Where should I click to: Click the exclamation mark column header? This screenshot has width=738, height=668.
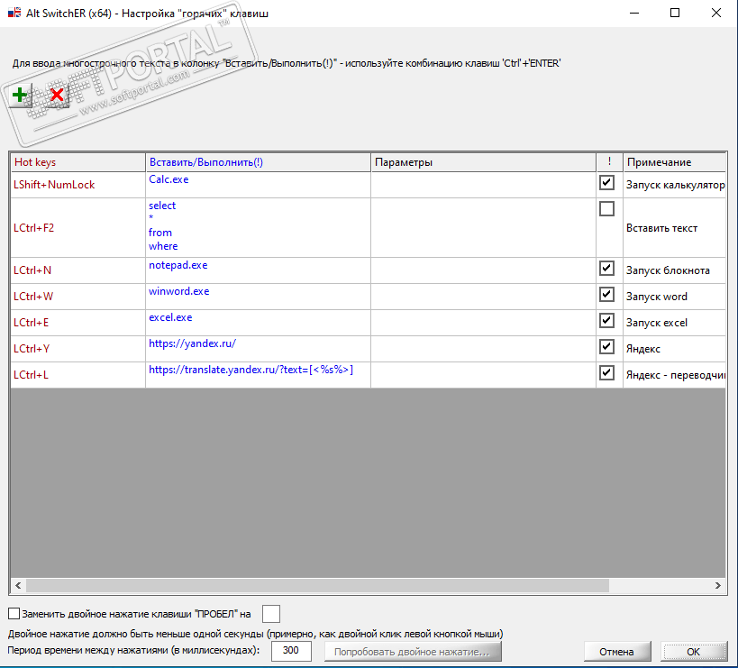[609, 162]
